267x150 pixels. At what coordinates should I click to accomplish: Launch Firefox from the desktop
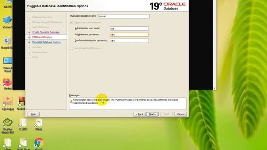click(x=8, y=83)
